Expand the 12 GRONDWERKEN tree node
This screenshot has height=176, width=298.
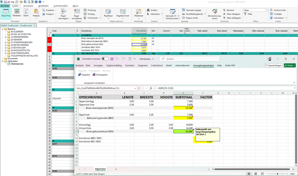(5, 37)
